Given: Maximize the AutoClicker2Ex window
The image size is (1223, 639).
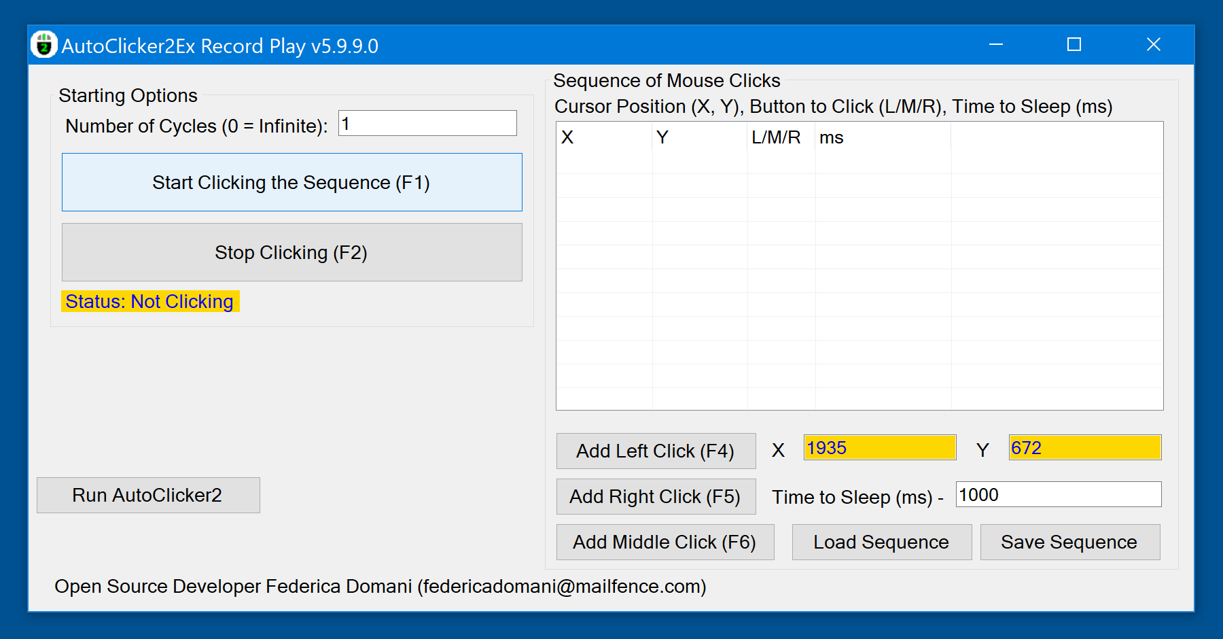Looking at the screenshot, I should pos(1074,45).
